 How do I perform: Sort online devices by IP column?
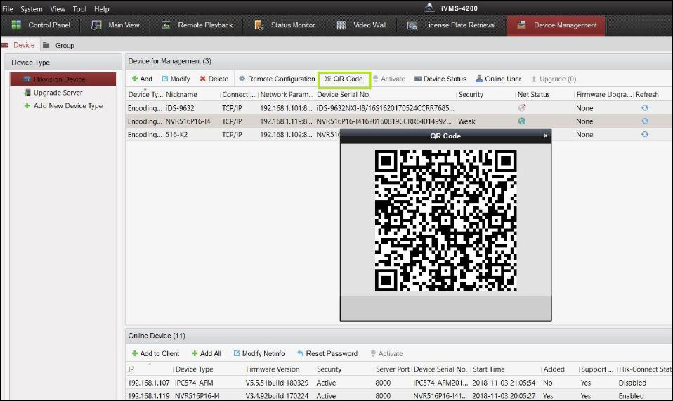(131, 369)
